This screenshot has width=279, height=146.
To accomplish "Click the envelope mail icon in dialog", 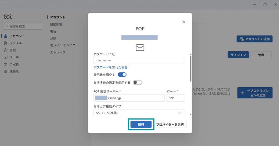I will [140, 48].
